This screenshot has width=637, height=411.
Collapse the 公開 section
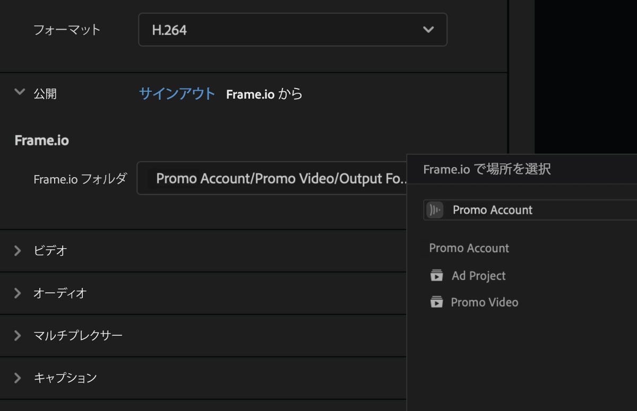click(20, 92)
